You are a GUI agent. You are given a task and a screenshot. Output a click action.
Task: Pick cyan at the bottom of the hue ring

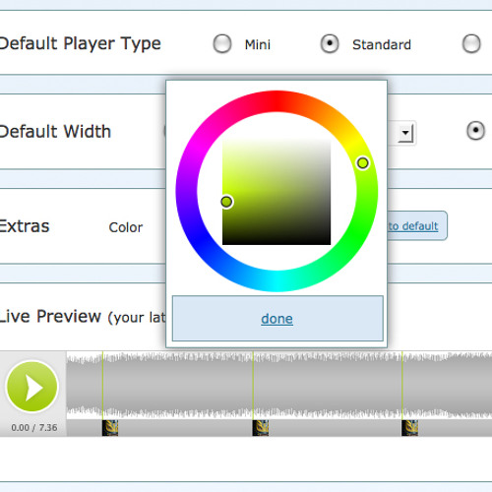coord(277,281)
